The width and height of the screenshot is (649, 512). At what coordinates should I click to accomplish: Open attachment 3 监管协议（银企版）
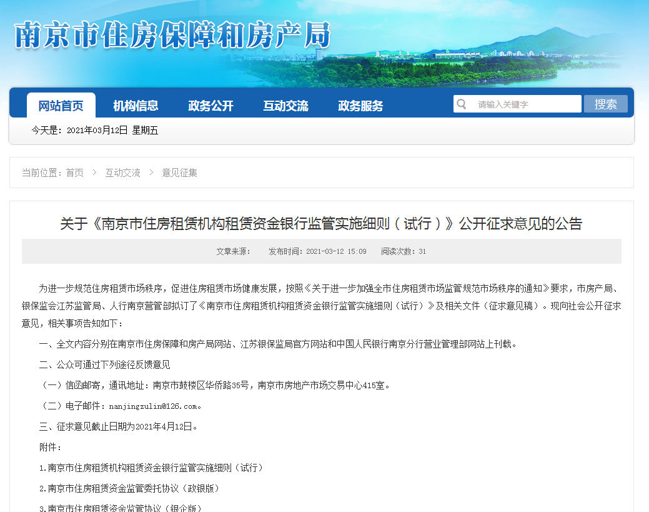pyautogui.click(x=121, y=508)
